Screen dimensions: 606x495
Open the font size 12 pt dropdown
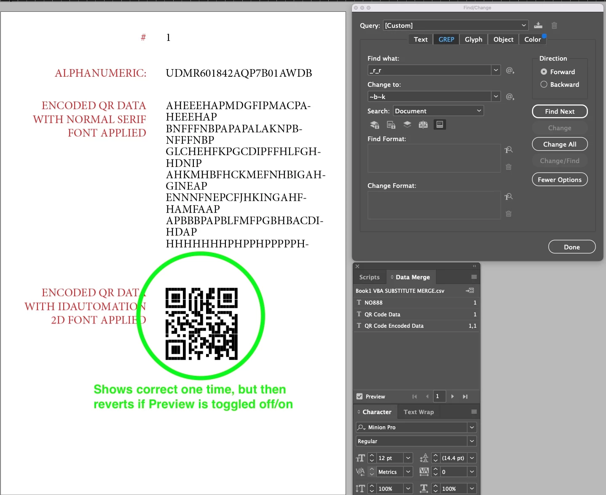click(x=408, y=458)
